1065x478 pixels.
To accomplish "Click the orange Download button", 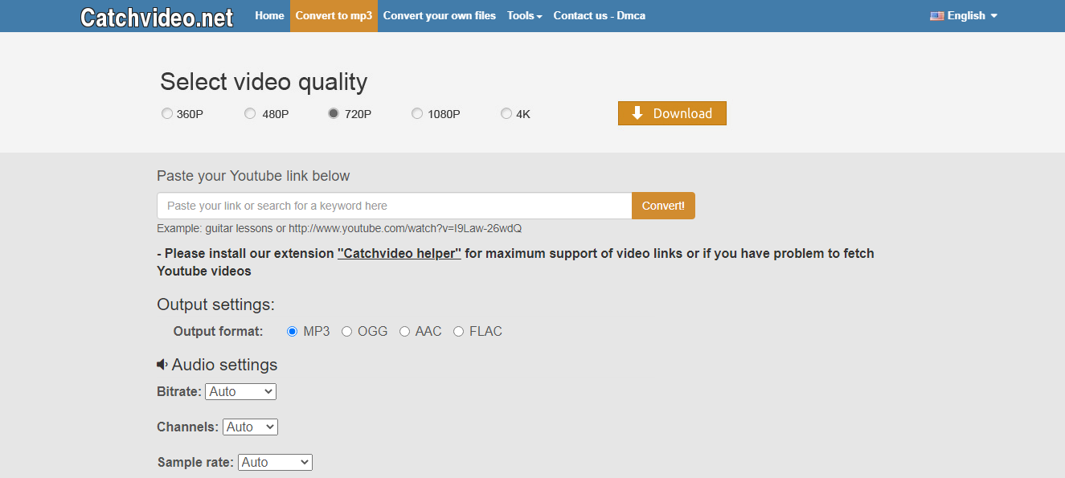I will point(672,113).
